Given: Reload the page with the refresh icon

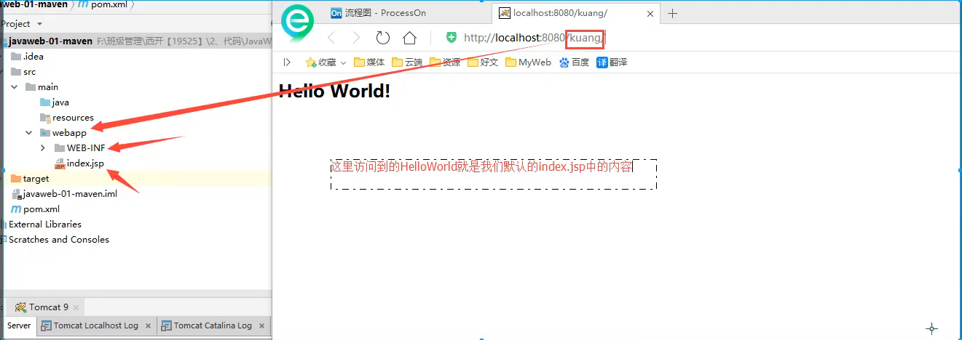Looking at the screenshot, I should [x=383, y=38].
